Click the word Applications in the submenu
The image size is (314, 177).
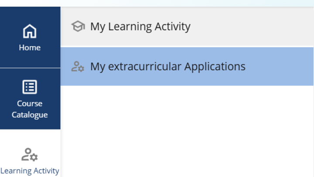tap(215, 67)
